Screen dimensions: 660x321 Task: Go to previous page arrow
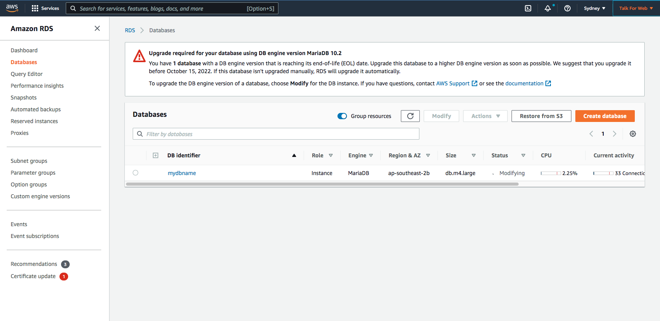point(591,134)
